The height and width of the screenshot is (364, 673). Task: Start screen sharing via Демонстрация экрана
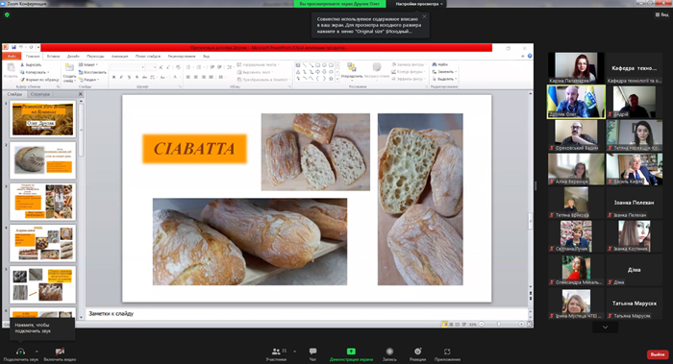point(351,354)
